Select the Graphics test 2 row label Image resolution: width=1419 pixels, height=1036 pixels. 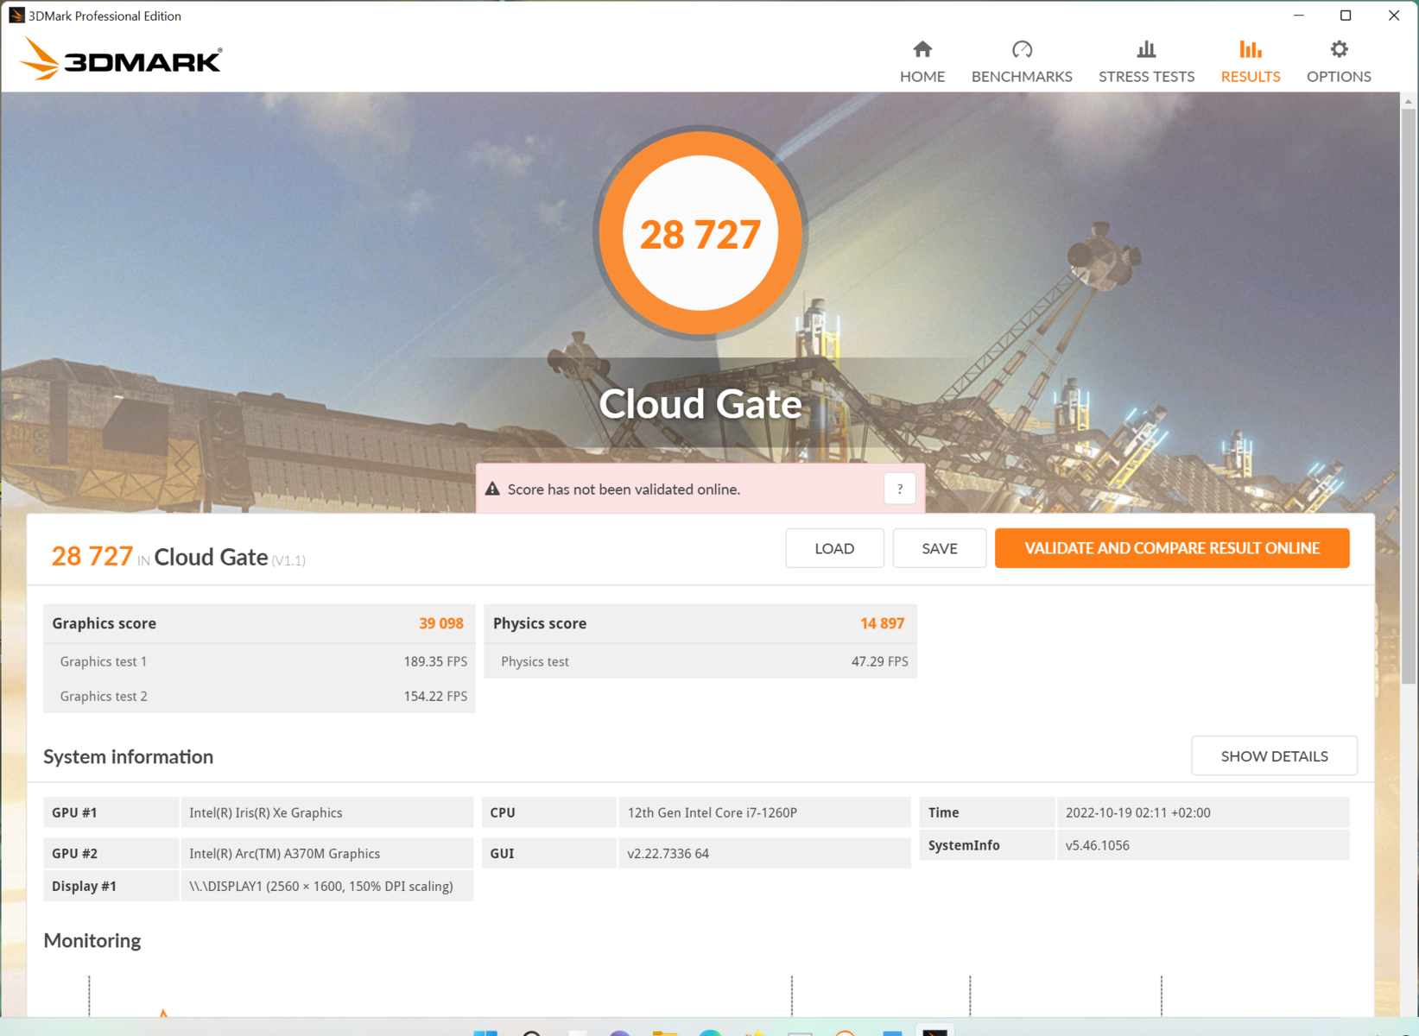[104, 696]
